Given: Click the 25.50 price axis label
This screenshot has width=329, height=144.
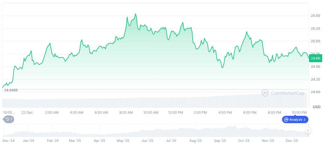Looking at the screenshot, I should tap(315, 16).
